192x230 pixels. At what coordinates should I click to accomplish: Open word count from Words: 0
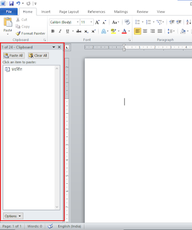coord(34,226)
